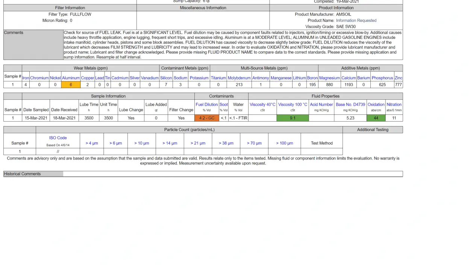The image size is (470, 265).
Task: Select the Silicon contaminant link
Action: coord(166,78)
